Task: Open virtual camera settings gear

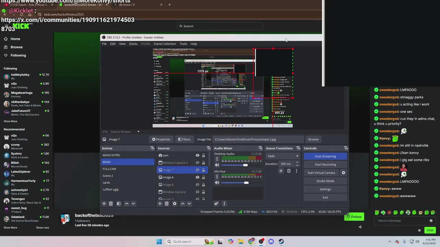Action: (343, 173)
